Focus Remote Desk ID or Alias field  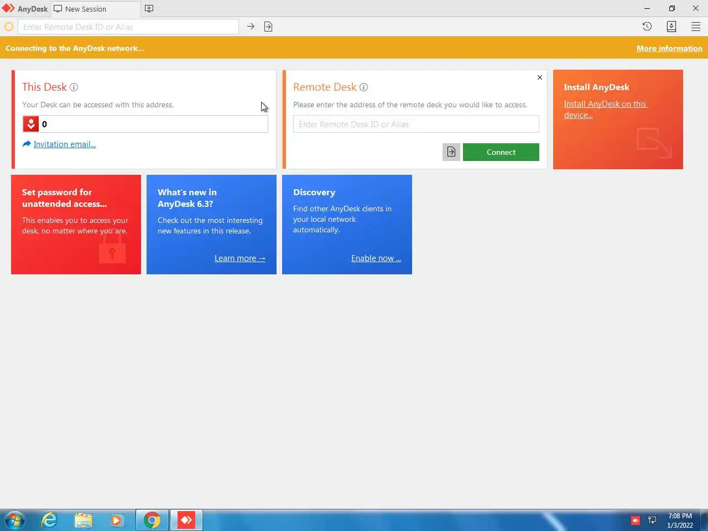coord(416,124)
